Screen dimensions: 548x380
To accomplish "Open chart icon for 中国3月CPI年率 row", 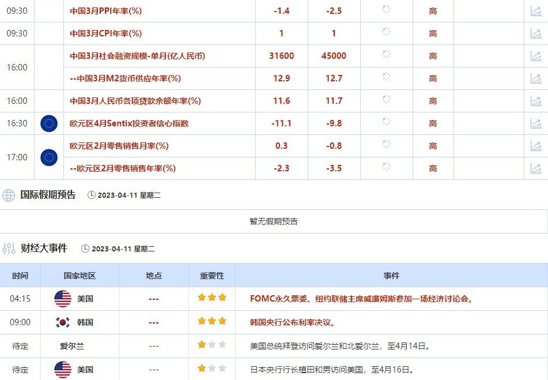I will click(536, 33).
